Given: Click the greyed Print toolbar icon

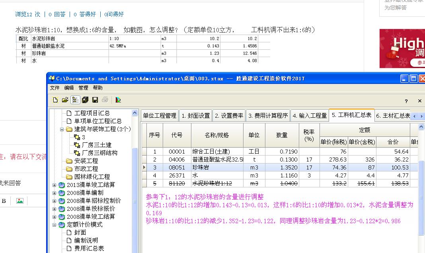Looking at the screenshot, I should (105, 100).
